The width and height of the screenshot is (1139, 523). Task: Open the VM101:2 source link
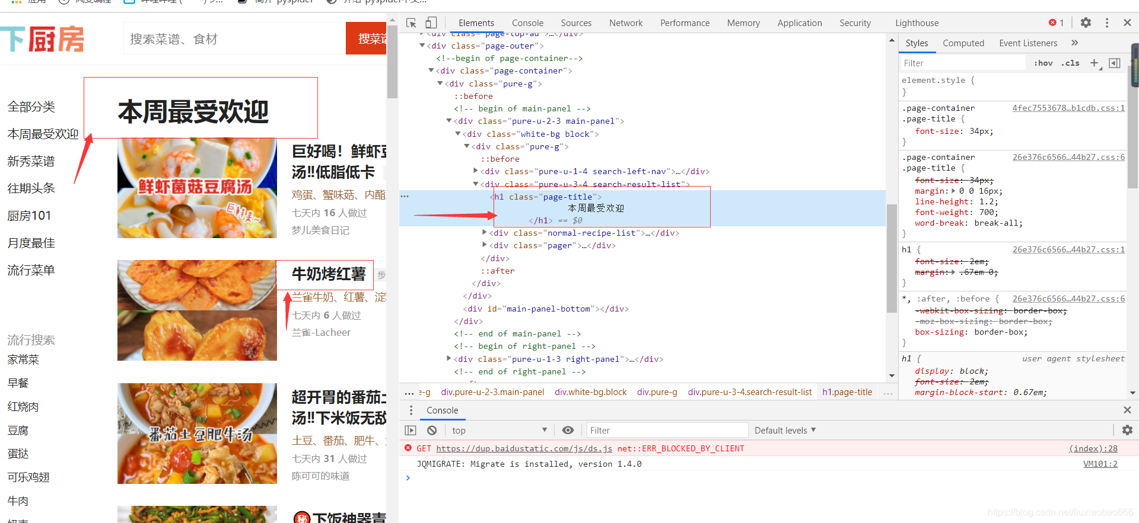click(x=1100, y=464)
